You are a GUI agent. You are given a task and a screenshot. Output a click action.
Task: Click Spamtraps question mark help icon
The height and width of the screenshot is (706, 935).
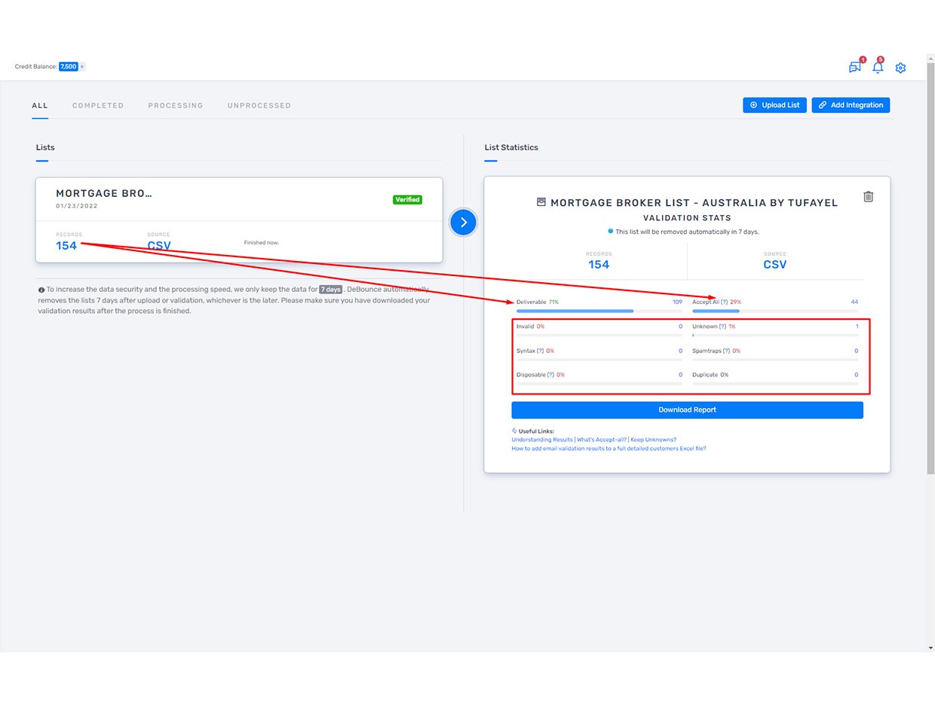(x=727, y=351)
